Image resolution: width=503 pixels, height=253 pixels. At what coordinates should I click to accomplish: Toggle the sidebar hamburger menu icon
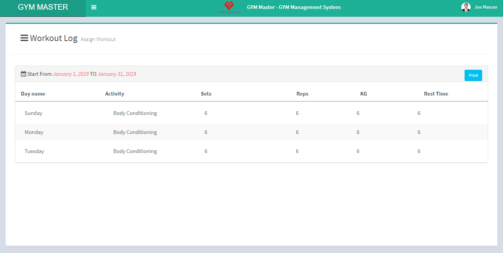coord(94,7)
